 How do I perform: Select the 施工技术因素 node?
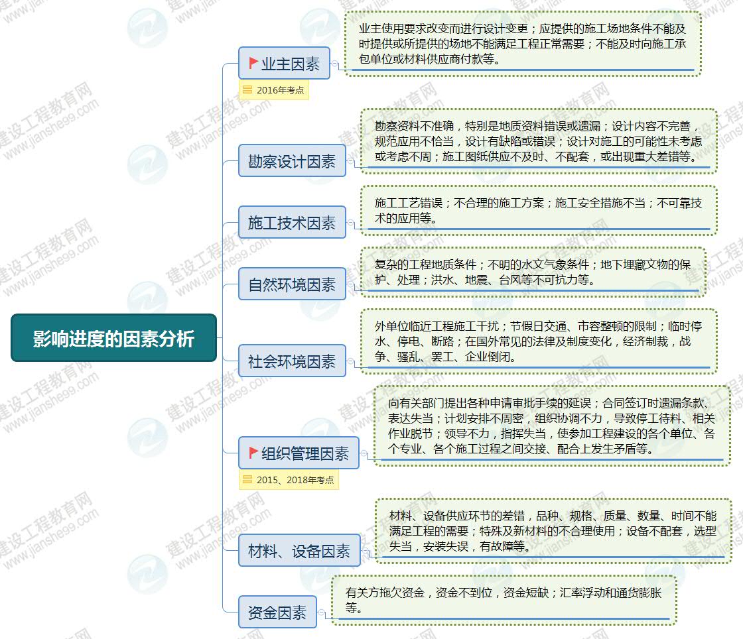pyautogui.click(x=292, y=223)
